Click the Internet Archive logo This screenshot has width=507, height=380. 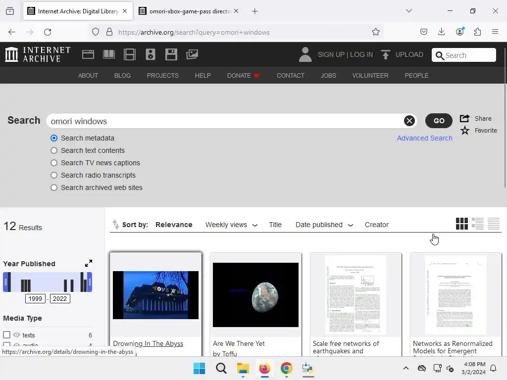[38, 54]
